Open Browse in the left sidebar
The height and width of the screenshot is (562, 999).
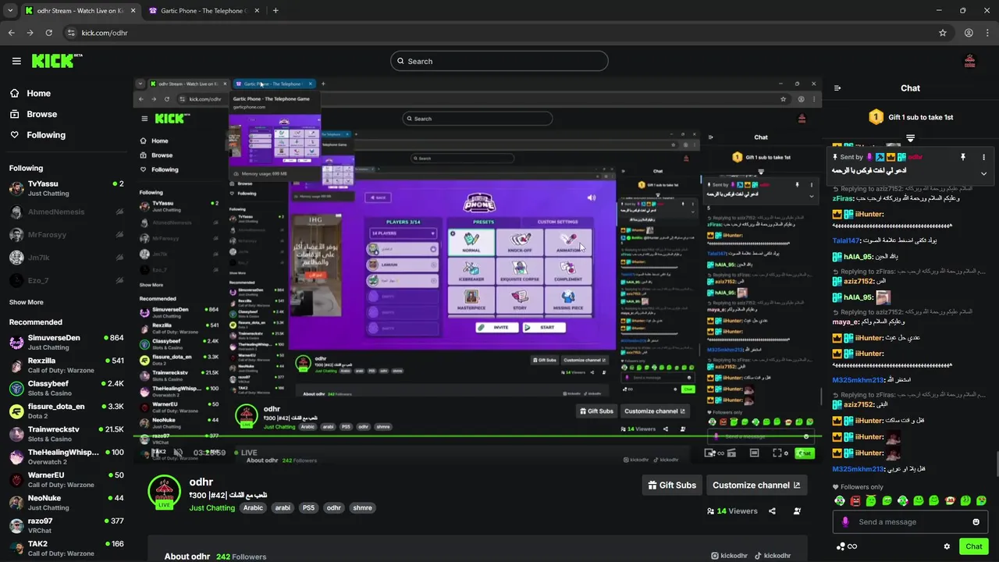point(34,114)
